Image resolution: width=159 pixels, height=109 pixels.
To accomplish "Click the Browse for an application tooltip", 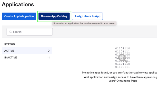I will point(84,23).
